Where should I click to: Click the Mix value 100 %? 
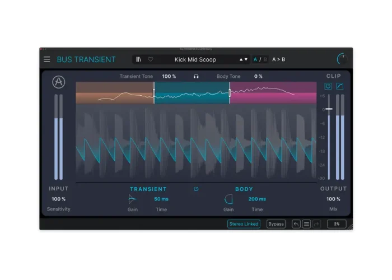pyautogui.click(x=333, y=199)
